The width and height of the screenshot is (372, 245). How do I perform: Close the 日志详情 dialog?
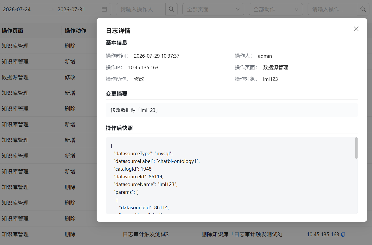pos(356,29)
